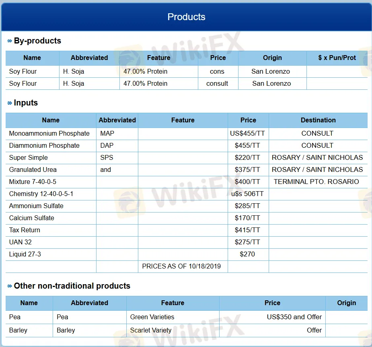Click TERMINAL PTO. ROSARIO destination link
372x347 pixels.
click(318, 182)
